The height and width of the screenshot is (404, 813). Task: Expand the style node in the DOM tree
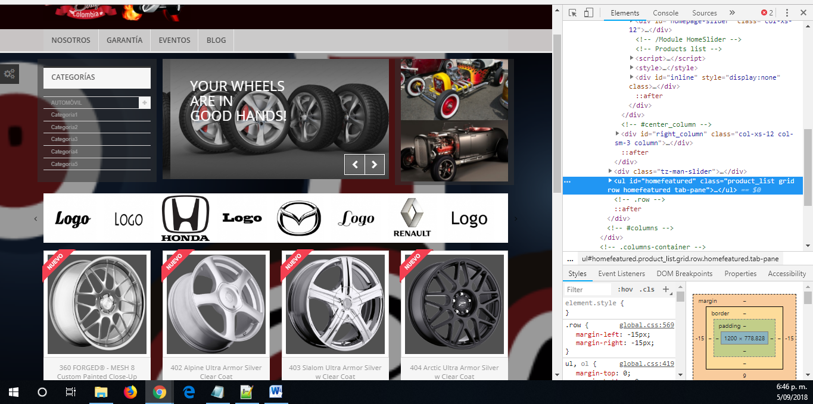click(x=632, y=68)
